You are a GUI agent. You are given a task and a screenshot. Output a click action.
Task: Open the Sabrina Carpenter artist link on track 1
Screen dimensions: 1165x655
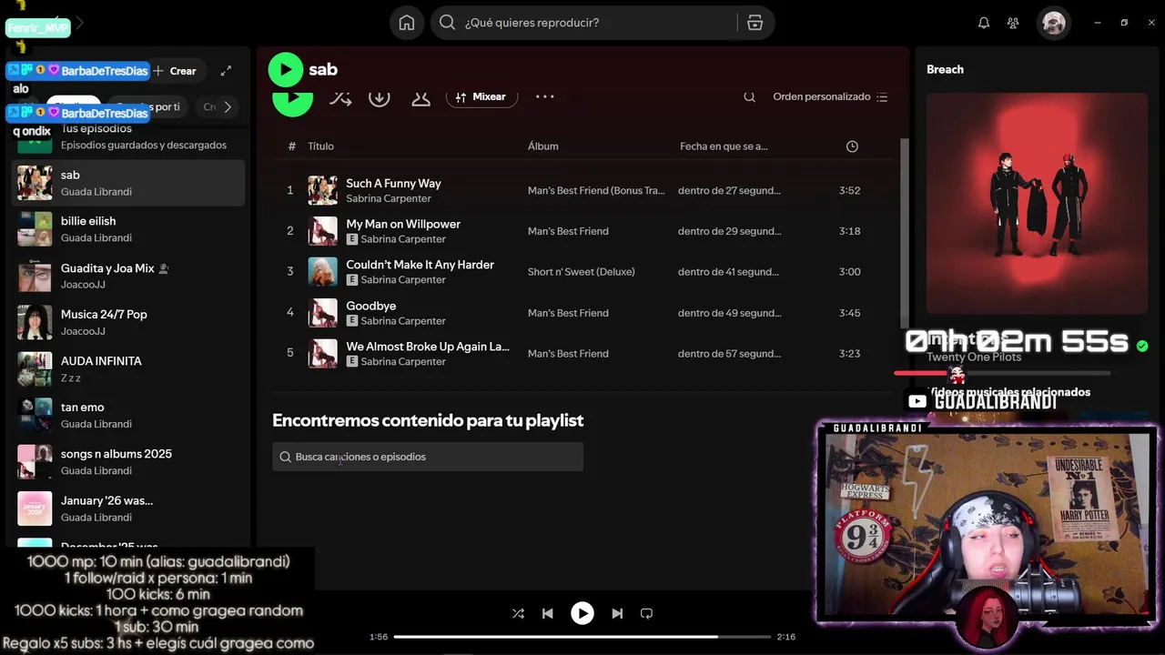(x=389, y=198)
